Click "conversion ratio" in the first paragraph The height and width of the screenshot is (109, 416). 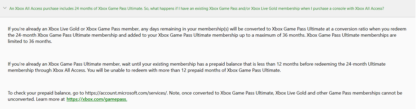coord(351,29)
